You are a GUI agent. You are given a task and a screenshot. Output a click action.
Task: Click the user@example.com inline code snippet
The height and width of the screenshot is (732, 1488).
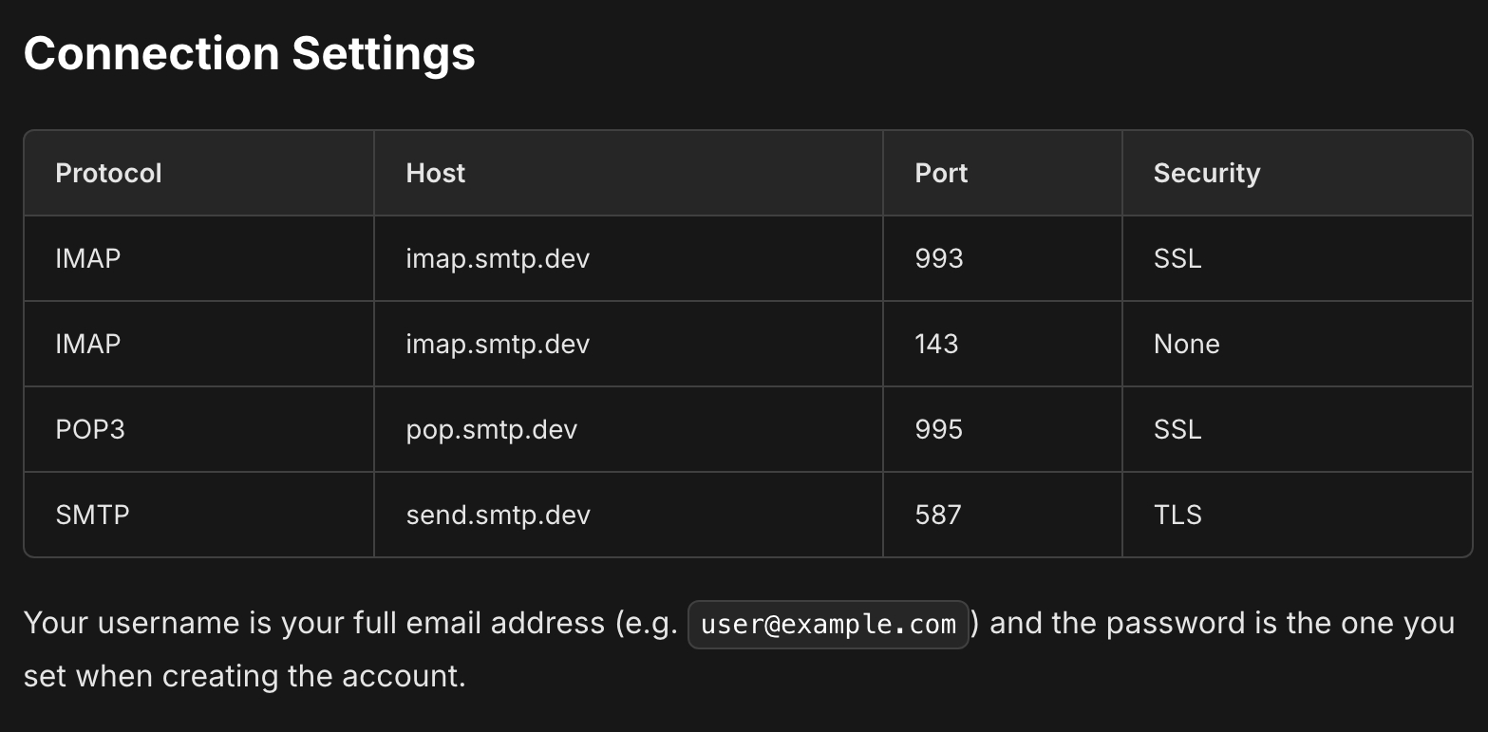pyautogui.click(x=828, y=625)
